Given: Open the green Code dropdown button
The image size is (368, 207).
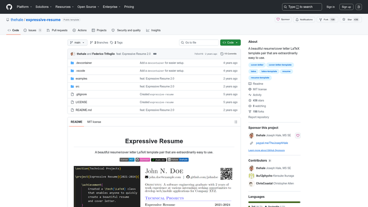Looking at the screenshot, I should (230, 42).
